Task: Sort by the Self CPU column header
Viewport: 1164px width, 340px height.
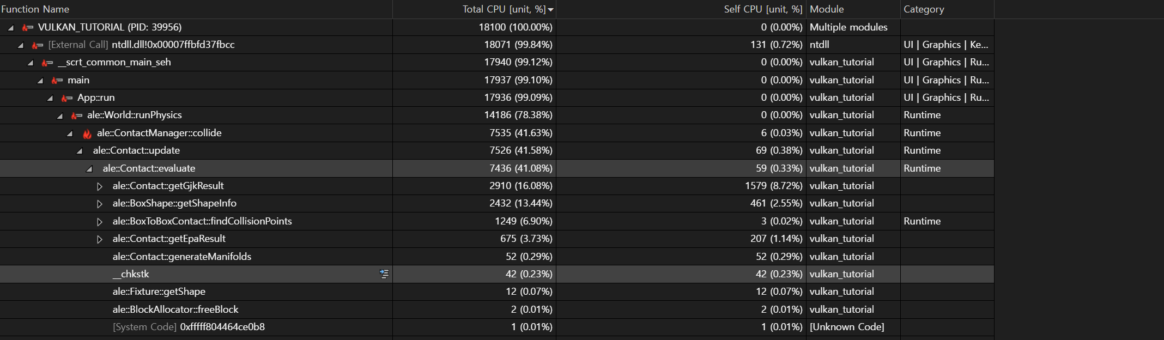Action: pos(681,9)
